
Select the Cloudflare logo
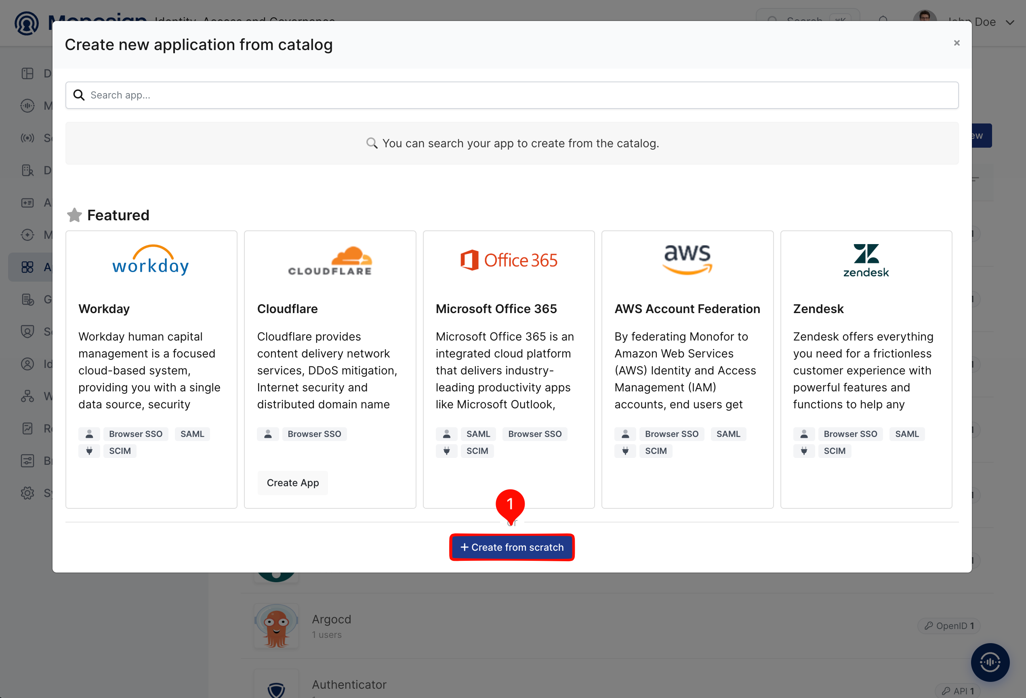tap(330, 261)
